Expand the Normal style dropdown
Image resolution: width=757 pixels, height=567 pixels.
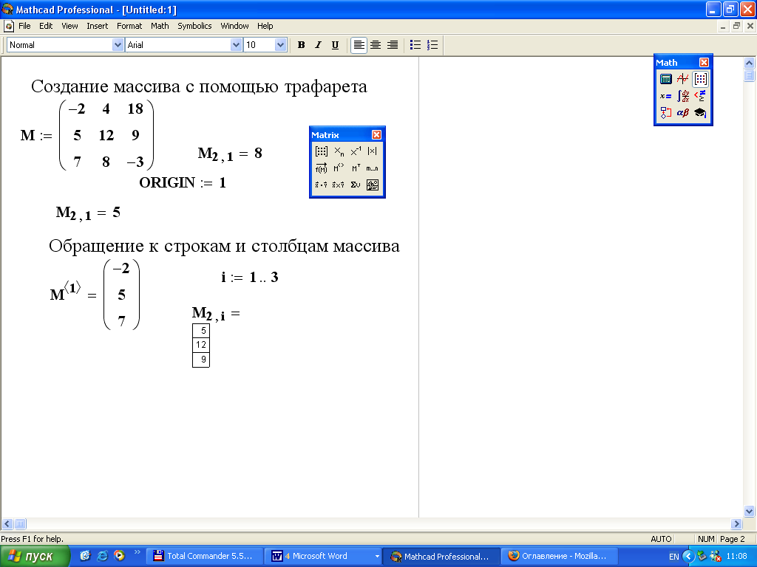[118, 45]
